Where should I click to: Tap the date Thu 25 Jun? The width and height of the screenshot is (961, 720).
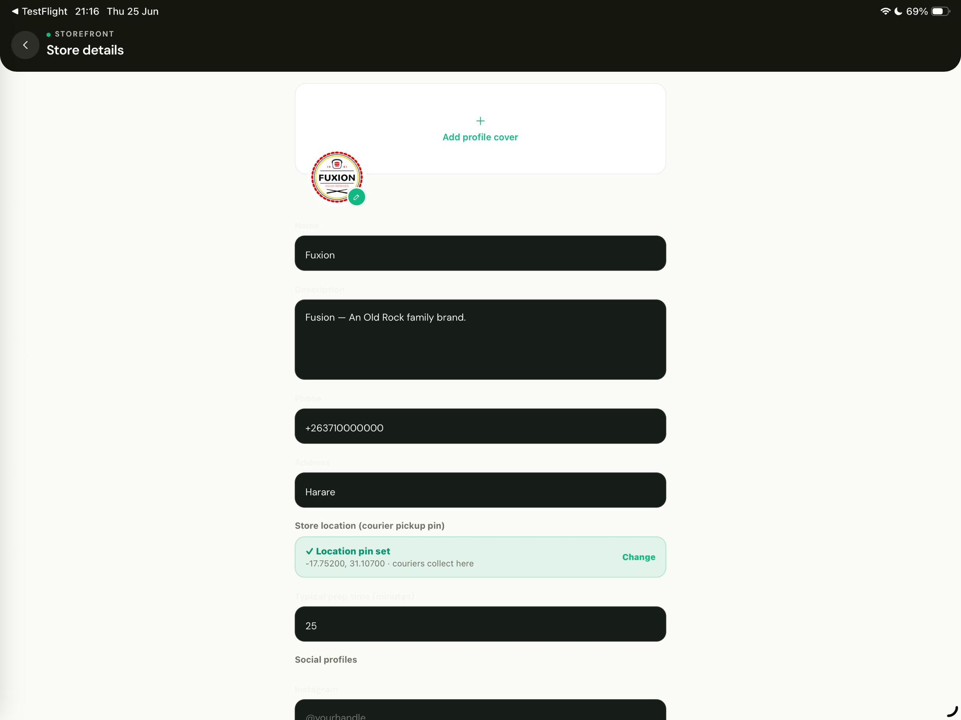point(133,11)
